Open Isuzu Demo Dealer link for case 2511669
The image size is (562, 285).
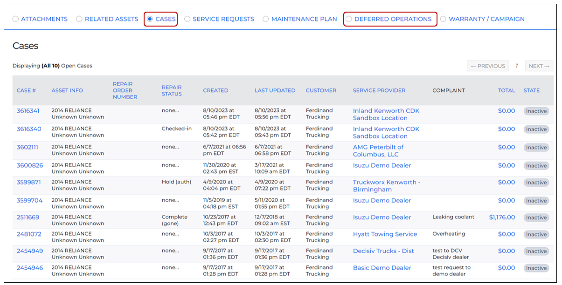382,217
